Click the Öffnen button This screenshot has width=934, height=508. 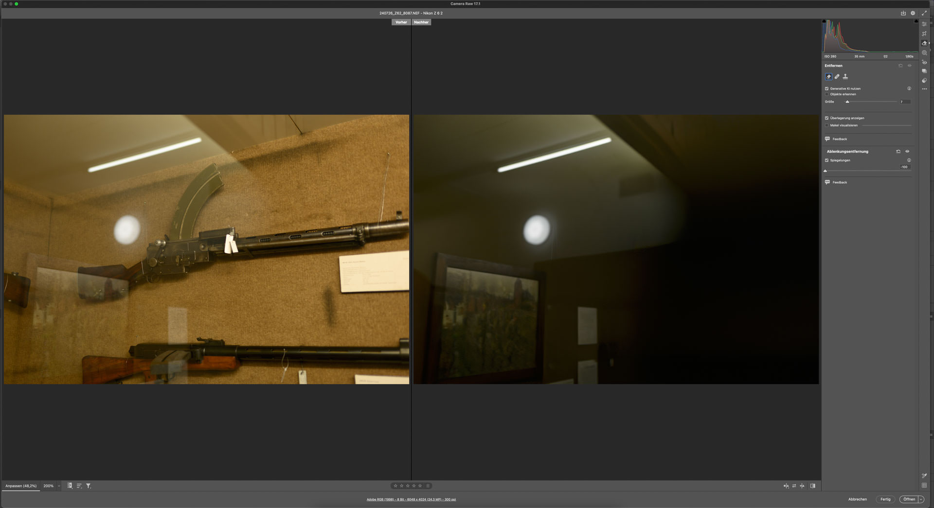click(909, 499)
